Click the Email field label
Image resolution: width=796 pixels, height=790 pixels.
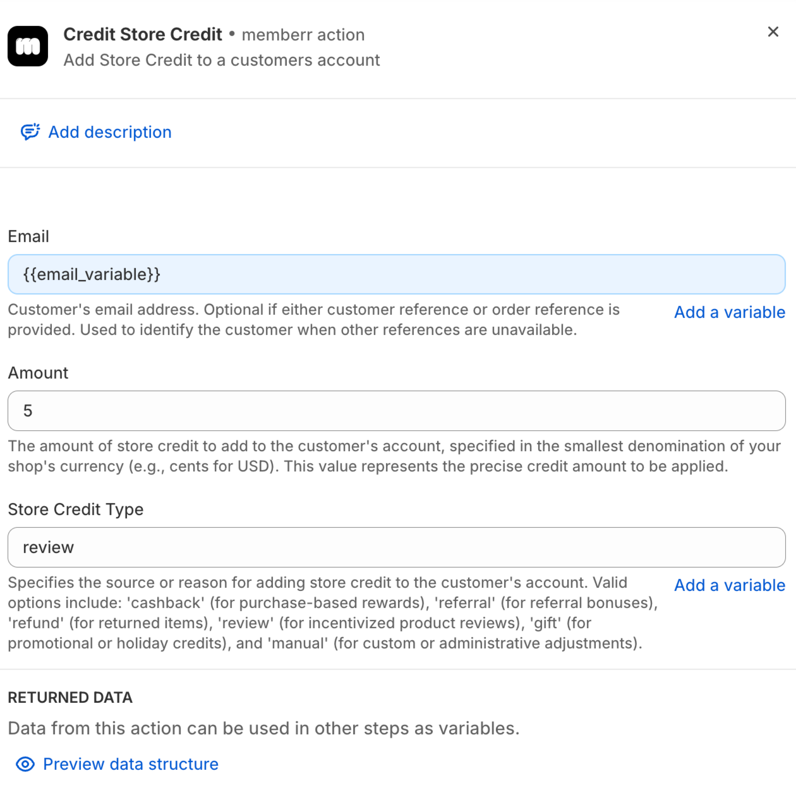(28, 237)
